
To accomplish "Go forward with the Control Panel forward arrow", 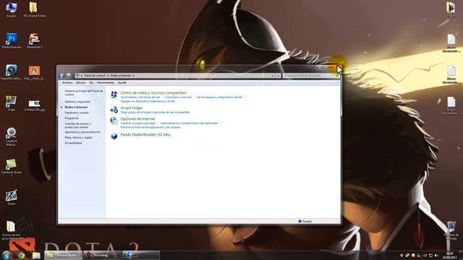I will pyautogui.click(x=69, y=75).
